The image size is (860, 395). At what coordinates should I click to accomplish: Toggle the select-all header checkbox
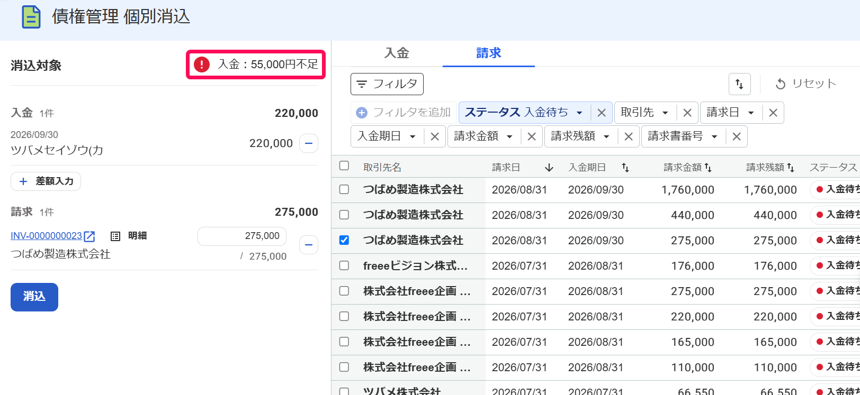point(344,166)
